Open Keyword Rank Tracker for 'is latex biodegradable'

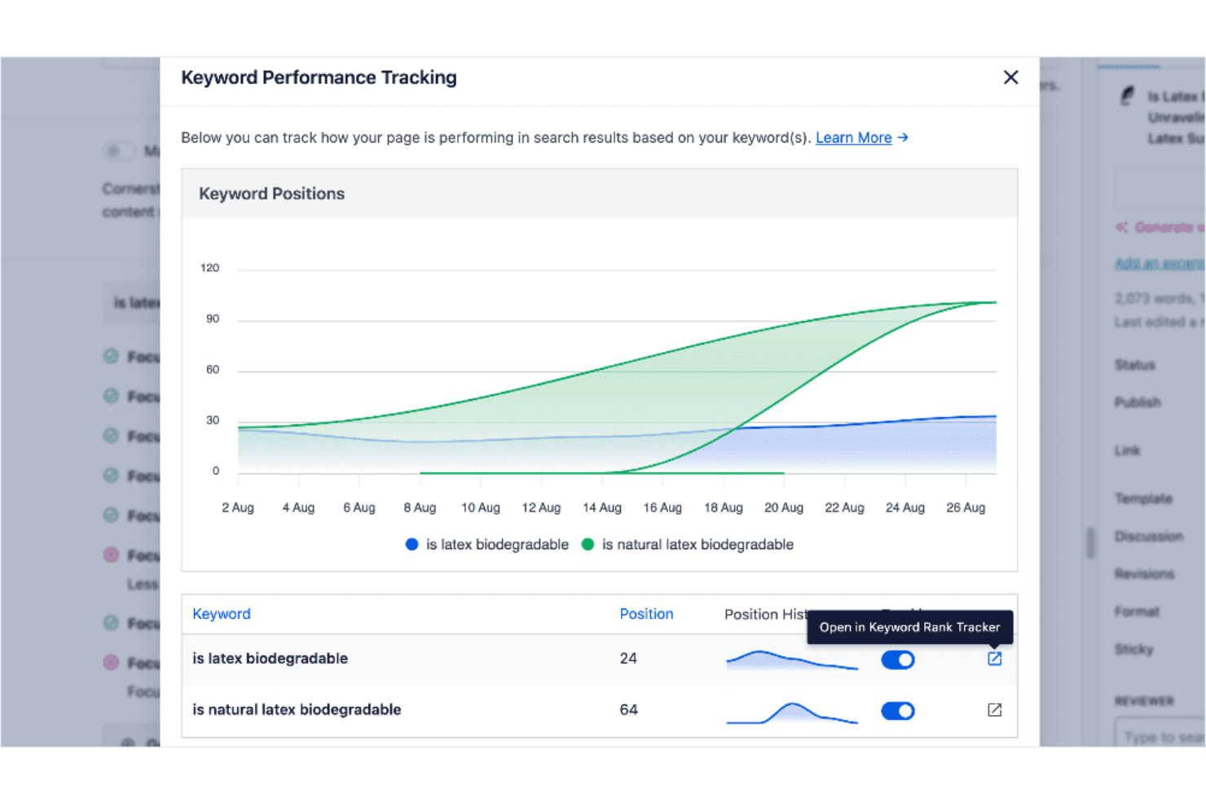pyautogui.click(x=994, y=658)
